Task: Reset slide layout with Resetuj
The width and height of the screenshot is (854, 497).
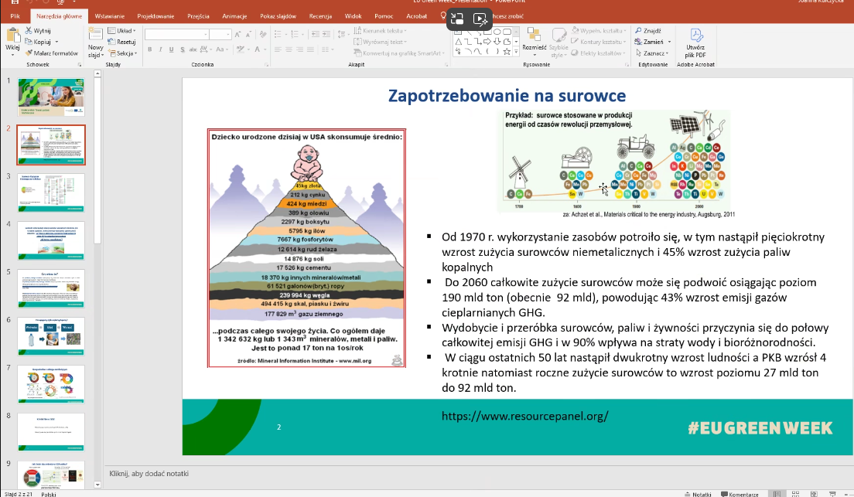Action: click(122, 42)
